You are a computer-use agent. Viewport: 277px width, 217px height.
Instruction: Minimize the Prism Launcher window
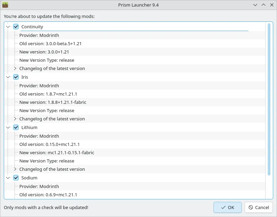(255, 5)
